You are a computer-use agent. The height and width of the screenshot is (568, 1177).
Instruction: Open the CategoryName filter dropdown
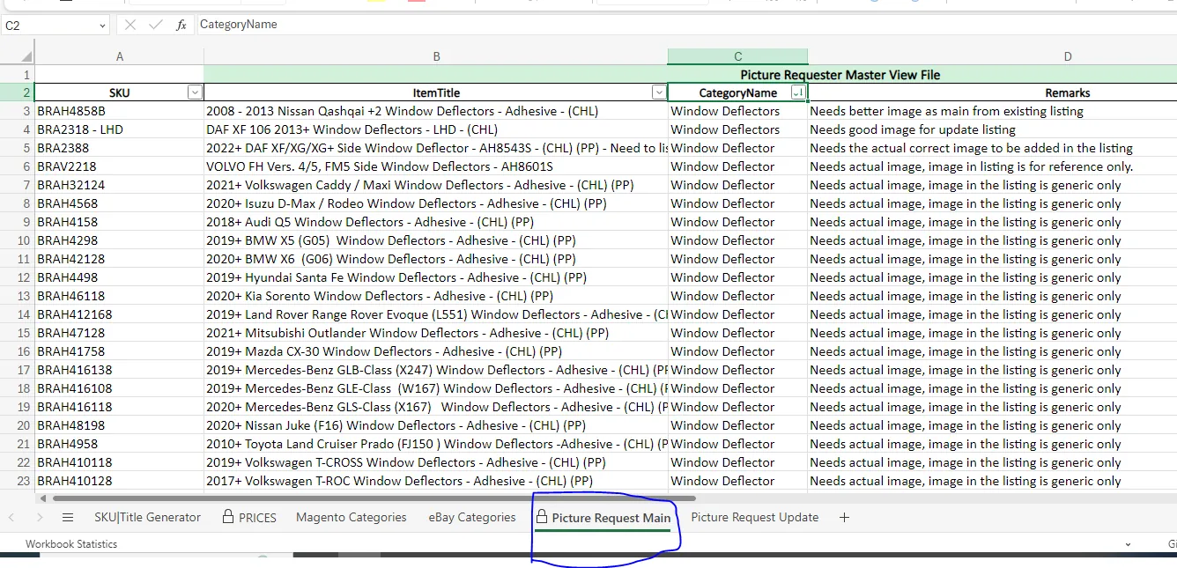point(797,92)
